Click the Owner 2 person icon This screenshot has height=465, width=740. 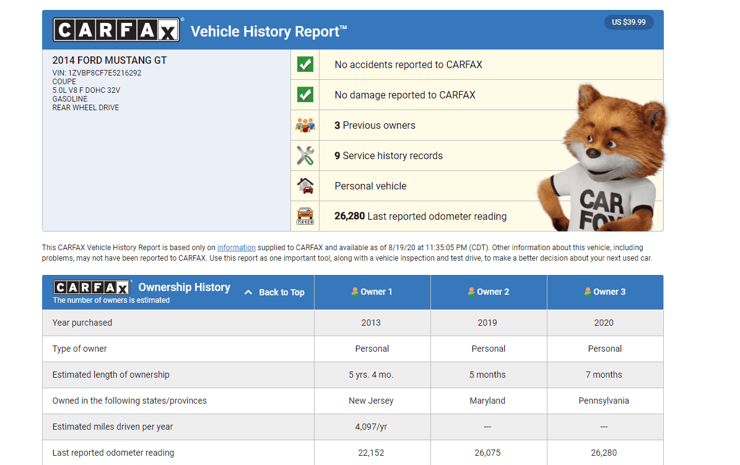(x=471, y=292)
